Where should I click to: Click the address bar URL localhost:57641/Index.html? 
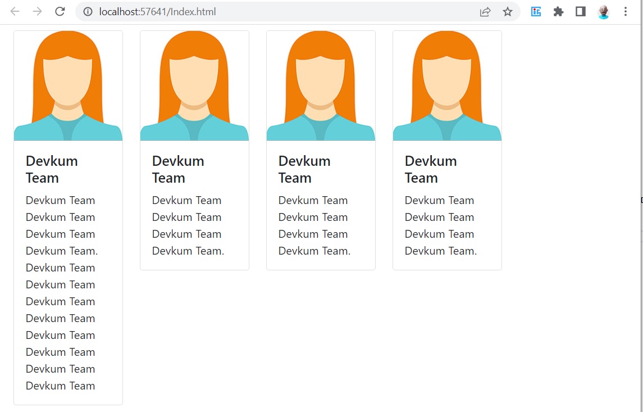coord(157,11)
